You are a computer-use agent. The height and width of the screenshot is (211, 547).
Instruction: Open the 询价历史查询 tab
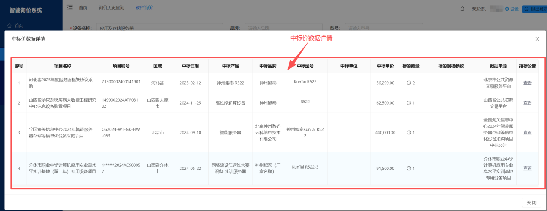(x=111, y=8)
